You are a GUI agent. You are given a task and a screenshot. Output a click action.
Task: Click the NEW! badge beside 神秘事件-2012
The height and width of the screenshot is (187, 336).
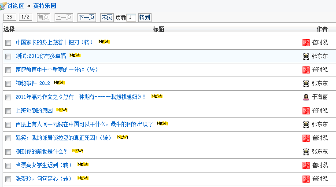[x=59, y=82]
